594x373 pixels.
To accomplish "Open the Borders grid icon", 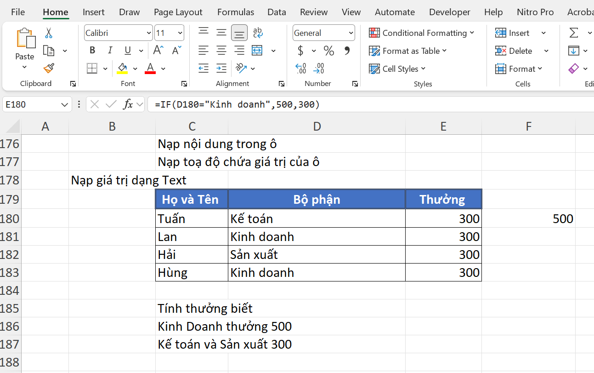I will [92, 69].
